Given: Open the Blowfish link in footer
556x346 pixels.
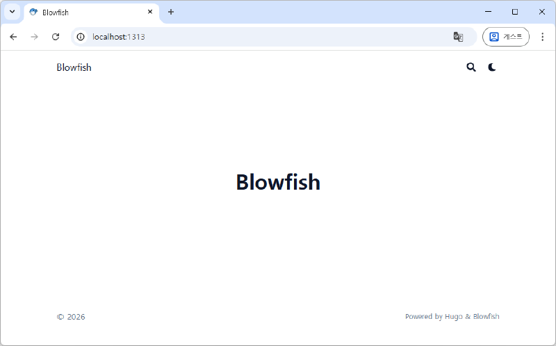Looking at the screenshot, I should 486,316.
